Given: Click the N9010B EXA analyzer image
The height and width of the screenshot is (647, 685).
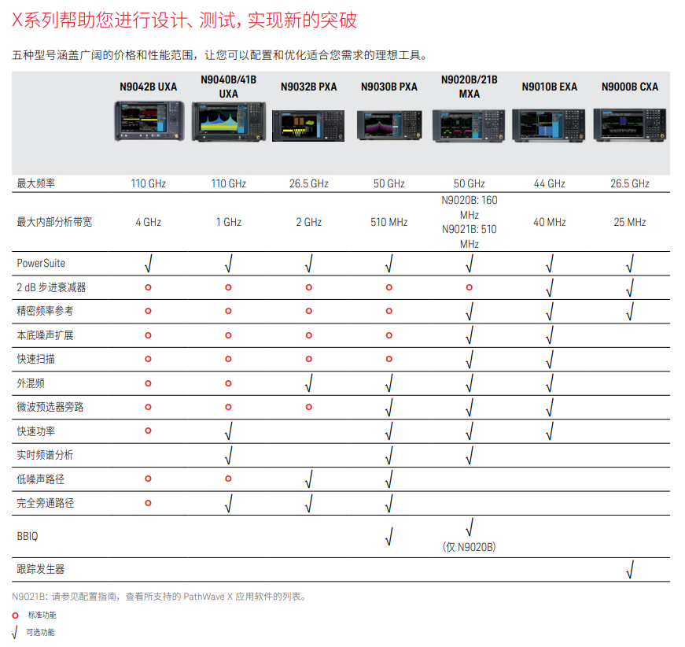Looking at the screenshot, I should tap(549, 125).
